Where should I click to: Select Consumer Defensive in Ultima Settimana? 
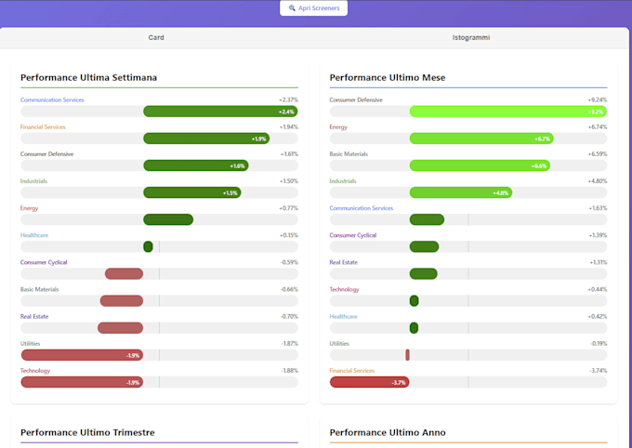pyautogui.click(x=46, y=153)
